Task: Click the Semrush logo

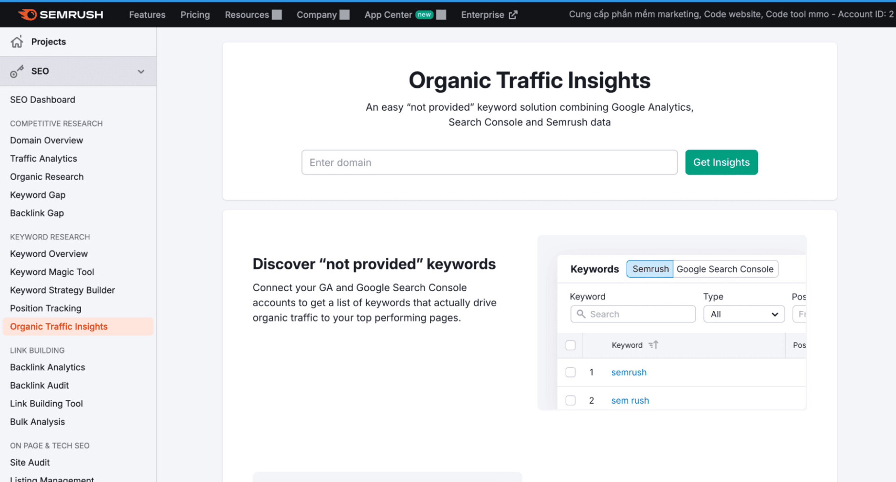Action: (61, 14)
